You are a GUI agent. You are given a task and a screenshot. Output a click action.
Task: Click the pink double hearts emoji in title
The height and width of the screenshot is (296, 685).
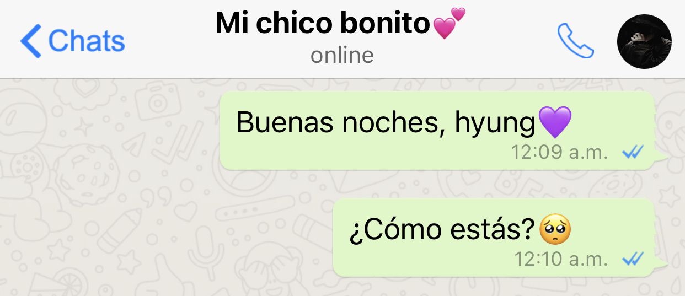(448, 23)
